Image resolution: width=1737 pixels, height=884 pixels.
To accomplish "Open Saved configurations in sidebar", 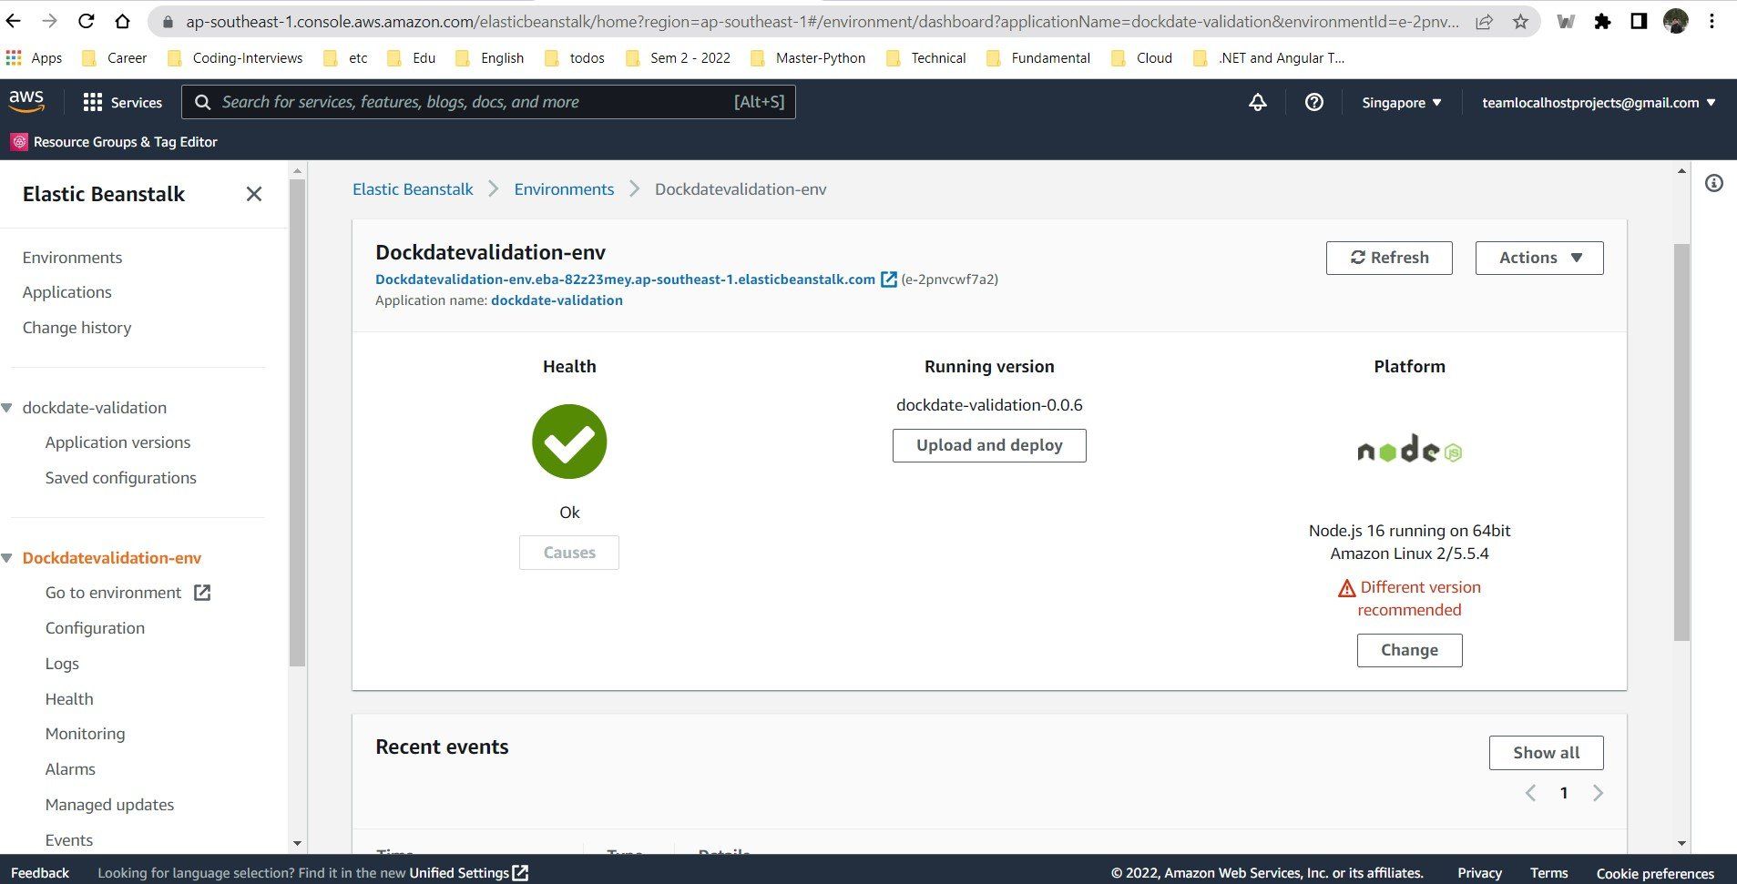I will click(x=120, y=478).
